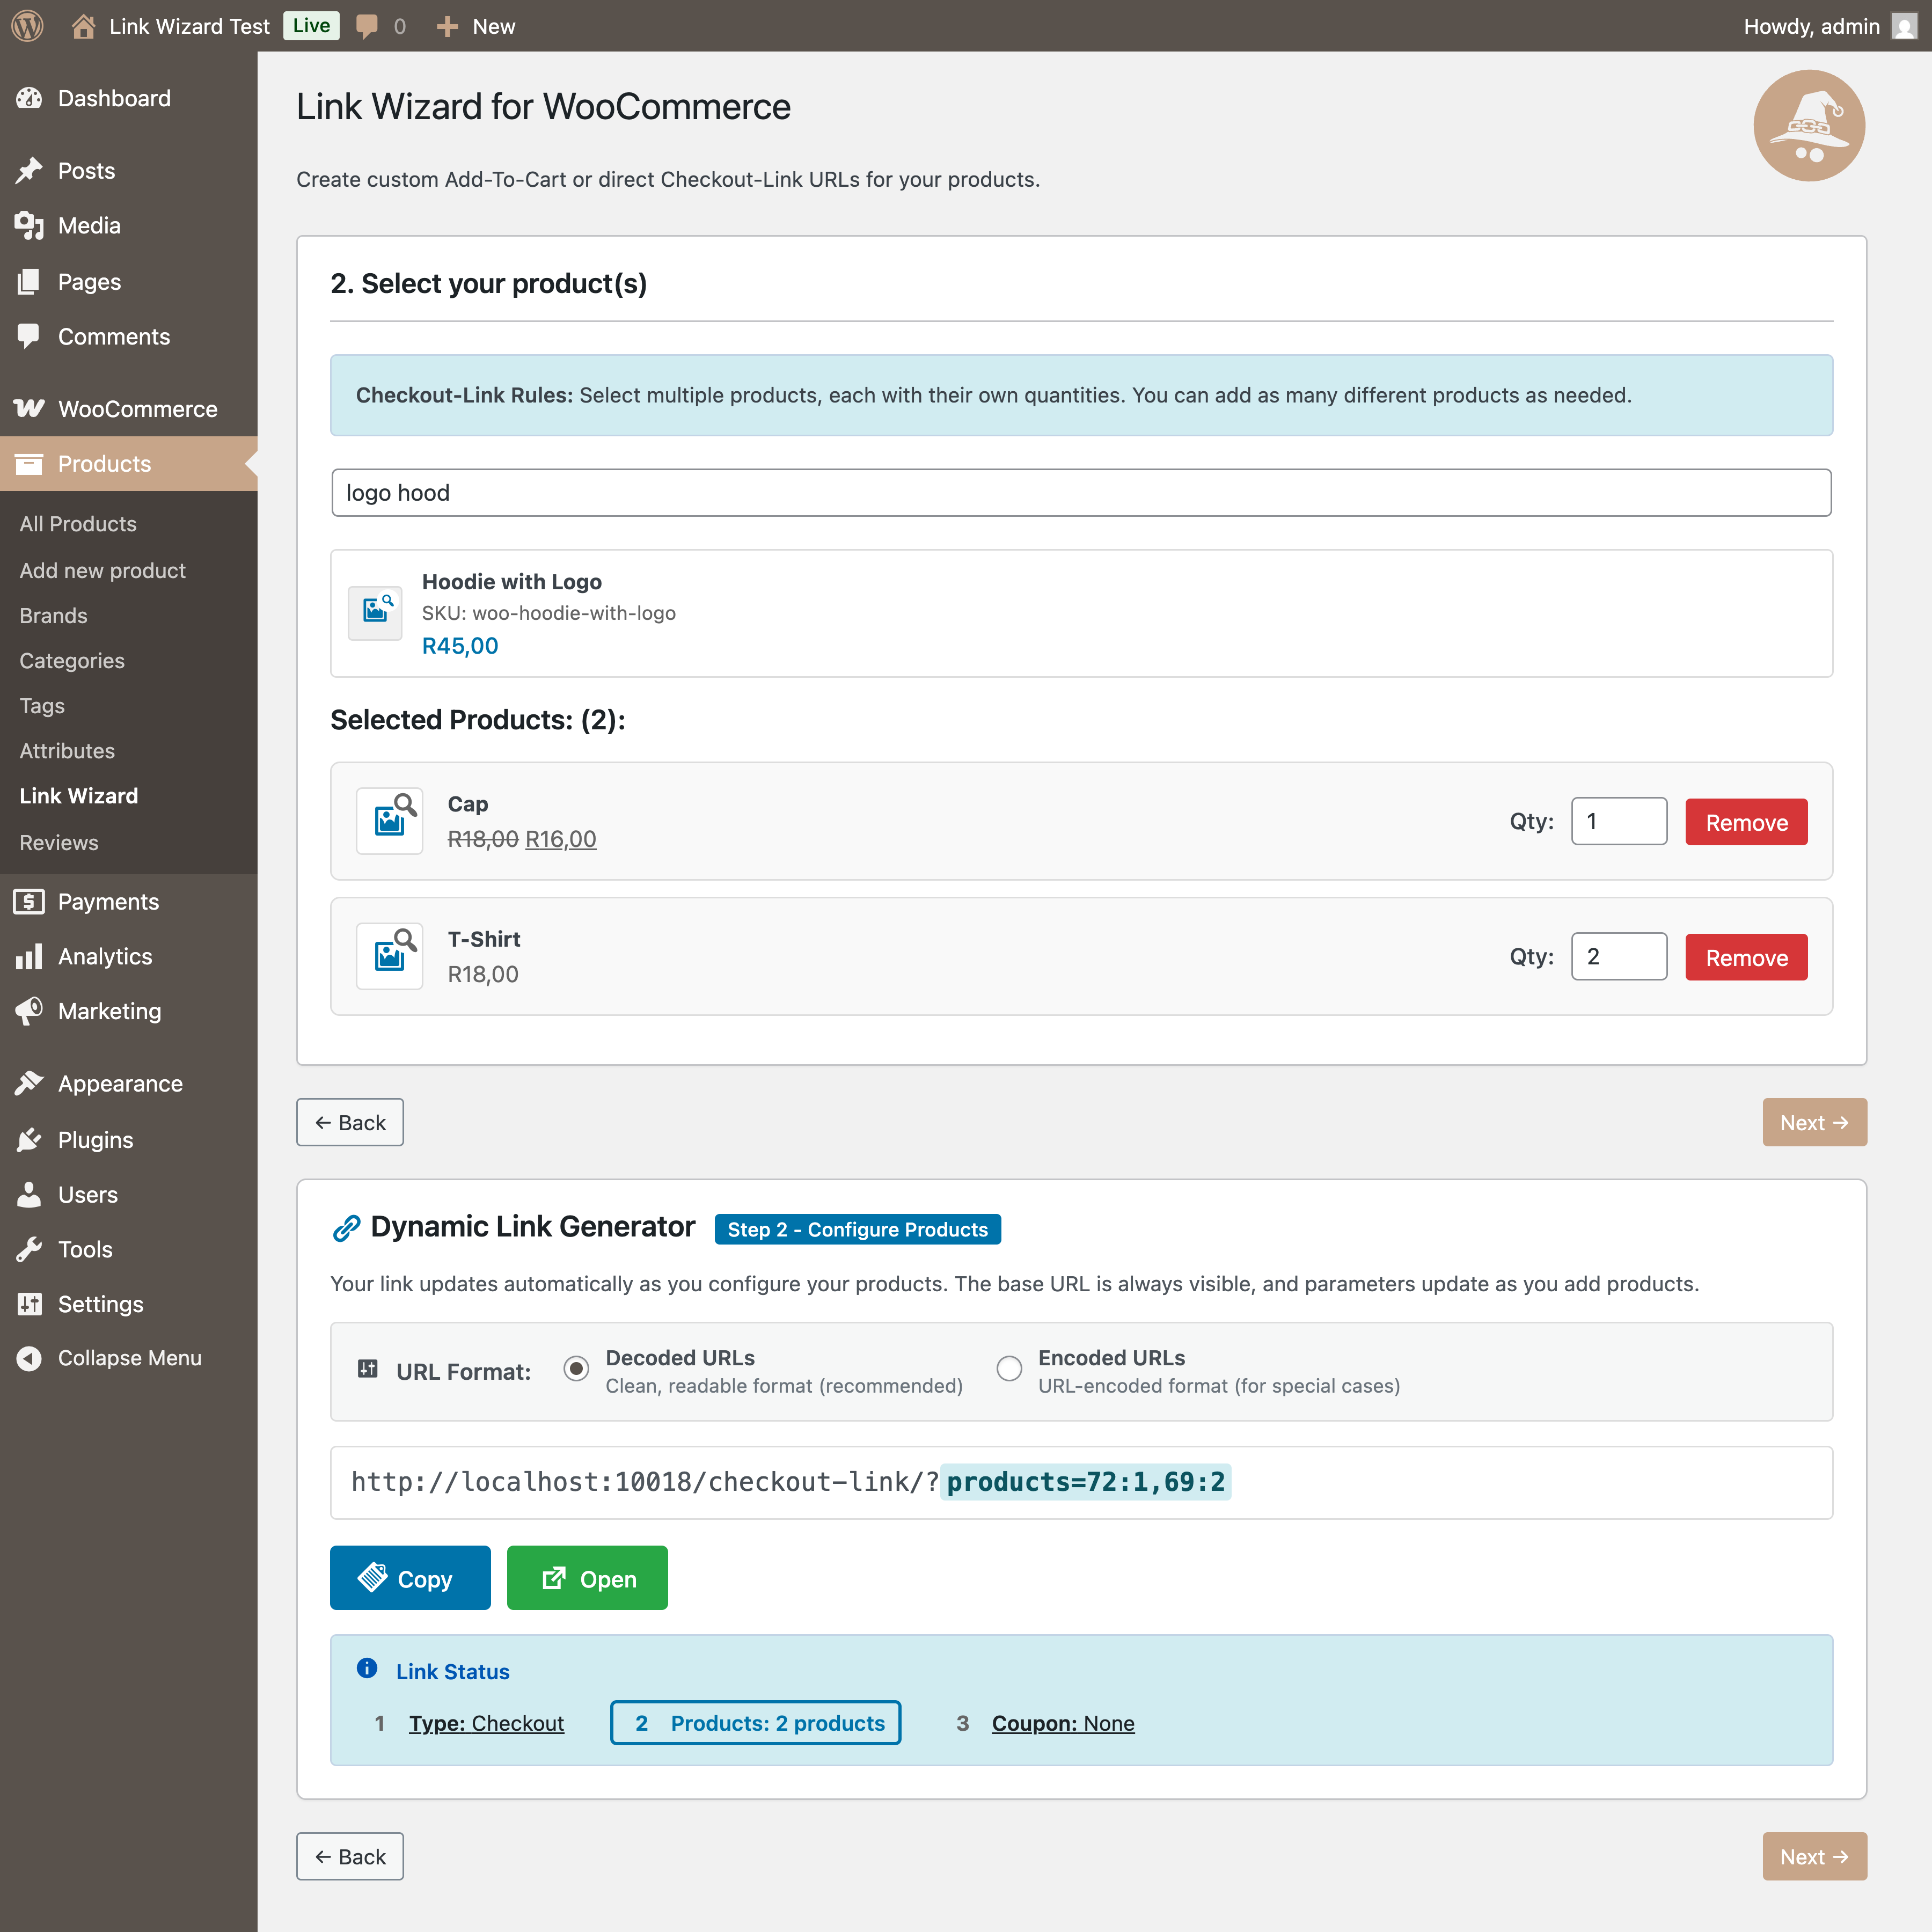Click the T-Shirt product thumbnail icon
The image size is (1932, 1932).
coord(390,956)
